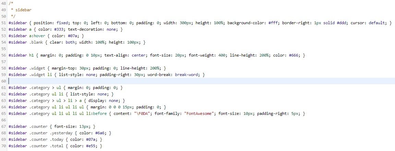Click line number 48 in the gutter

pyautogui.click(x=3, y=3)
